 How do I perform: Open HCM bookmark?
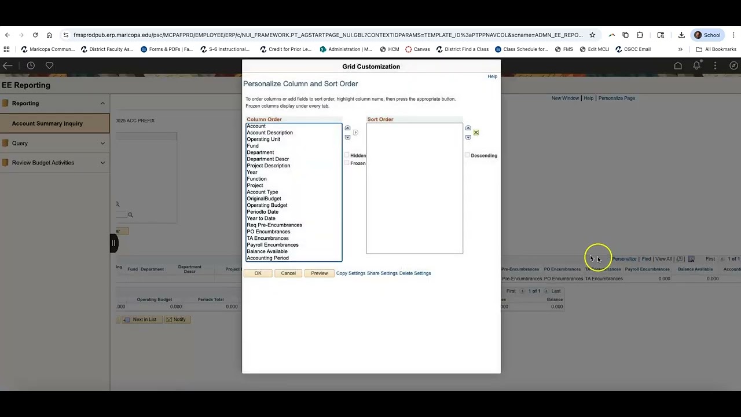389,49
